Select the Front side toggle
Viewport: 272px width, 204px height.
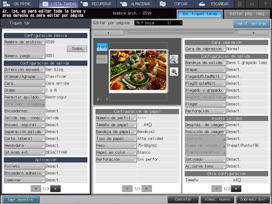[102, 47]
